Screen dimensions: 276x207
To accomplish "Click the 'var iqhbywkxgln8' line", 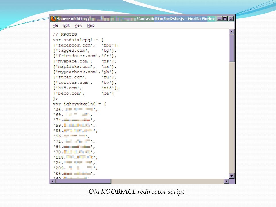I will tap(80, 104).
